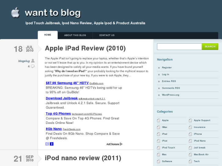Open the Apple iPad Review (2010) post
This screenshot has width=222, height=166.
click(85, 48)
